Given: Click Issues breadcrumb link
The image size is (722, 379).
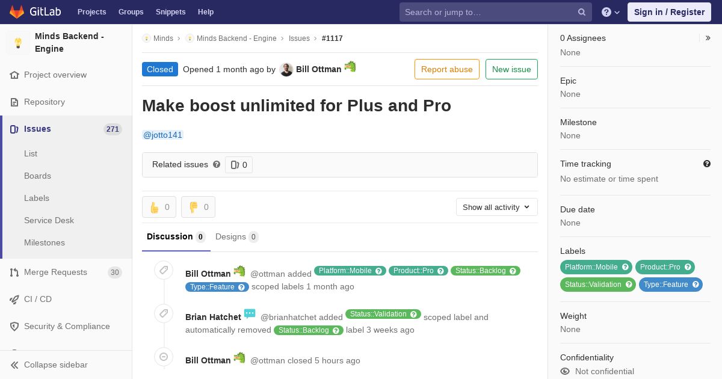Looking at the screenshot, I should click(x=299, y=39).
